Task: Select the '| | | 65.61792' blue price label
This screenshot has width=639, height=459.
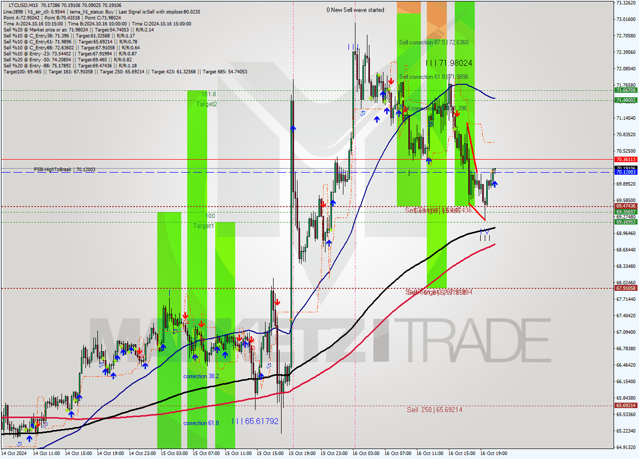Action: tap(255, 421)
